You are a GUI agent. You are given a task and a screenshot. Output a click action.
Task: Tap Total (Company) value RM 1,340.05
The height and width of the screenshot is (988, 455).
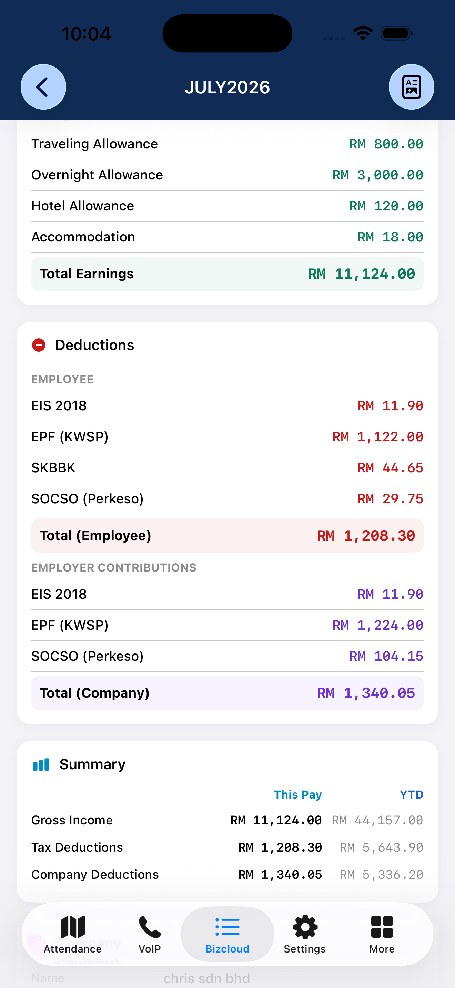pos(366,693)
